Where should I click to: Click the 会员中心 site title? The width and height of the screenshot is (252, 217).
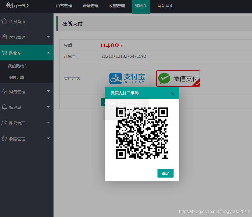17,5
